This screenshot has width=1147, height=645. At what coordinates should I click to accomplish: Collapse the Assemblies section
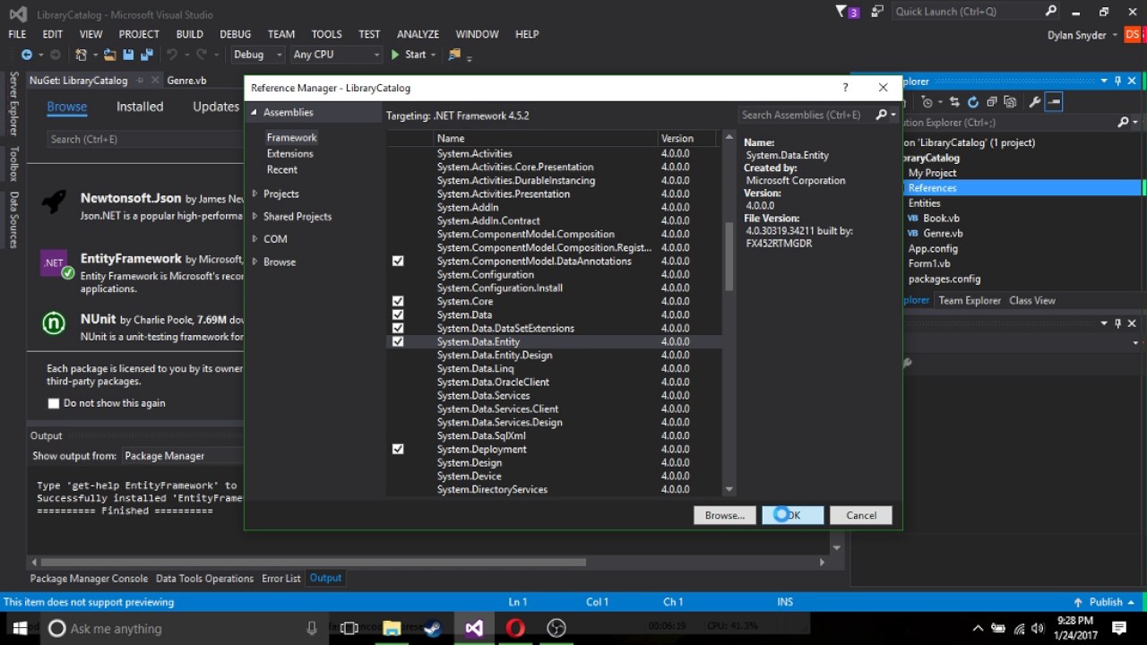pyautogui.click(x=254, y=112)
